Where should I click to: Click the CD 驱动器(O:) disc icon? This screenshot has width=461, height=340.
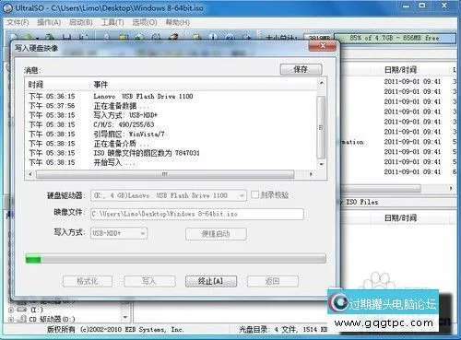tap(22, 319)
